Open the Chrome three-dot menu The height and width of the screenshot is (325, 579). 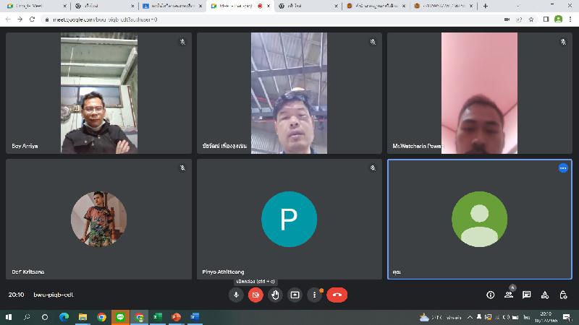tap(570, 19)
